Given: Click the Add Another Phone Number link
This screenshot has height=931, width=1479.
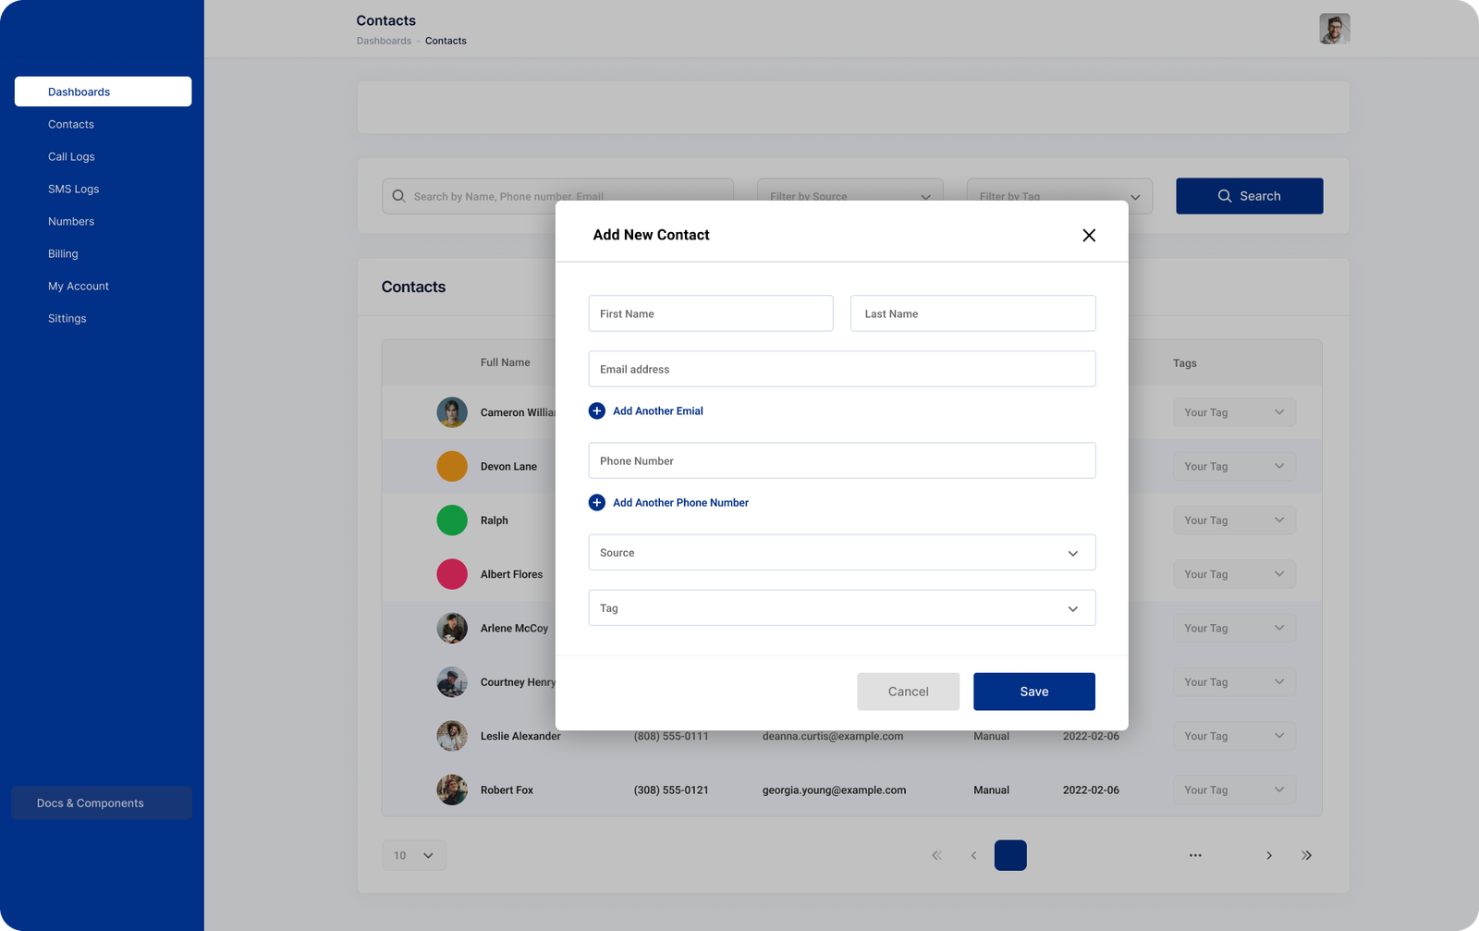Looking at the screenshot, I should [x=680, y=502].
